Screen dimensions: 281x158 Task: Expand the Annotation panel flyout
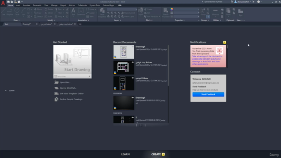click(x=83, y=20)
